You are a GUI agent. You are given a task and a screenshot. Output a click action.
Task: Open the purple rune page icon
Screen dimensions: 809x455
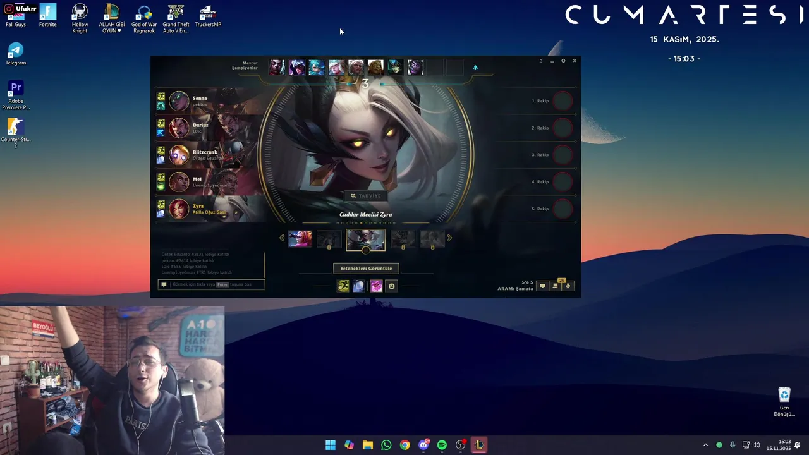tap(376, 286)
